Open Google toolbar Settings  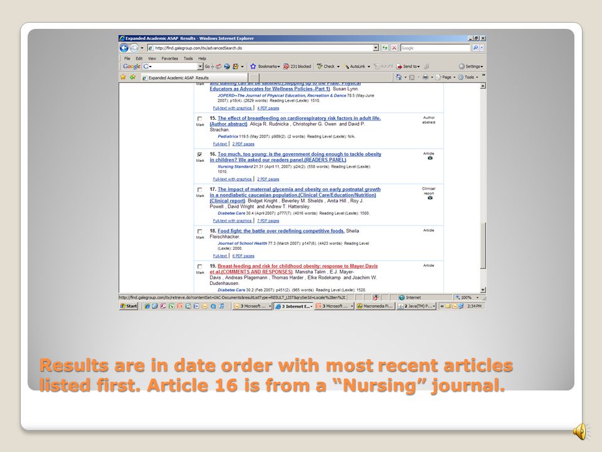tap(471, 67)
